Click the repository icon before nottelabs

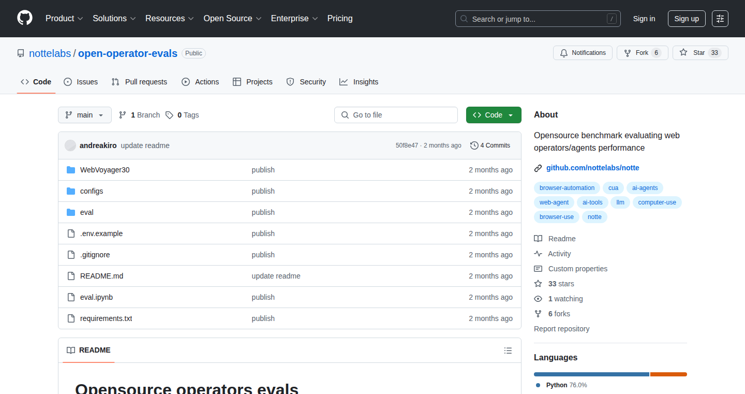tap(21, 53)
